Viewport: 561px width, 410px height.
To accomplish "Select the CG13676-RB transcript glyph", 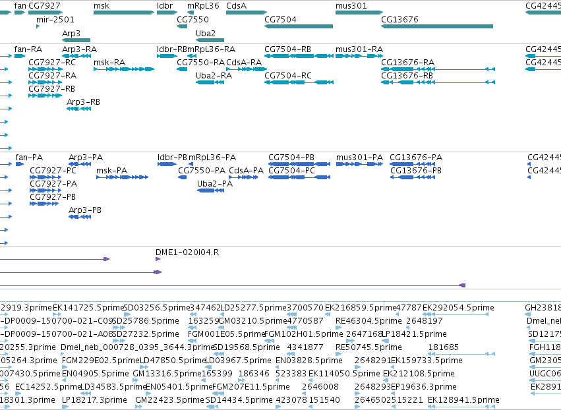I will coord(438,82).
